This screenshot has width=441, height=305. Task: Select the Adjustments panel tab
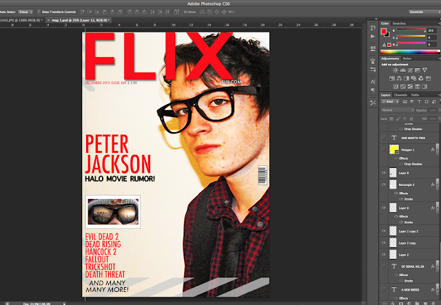390,59
